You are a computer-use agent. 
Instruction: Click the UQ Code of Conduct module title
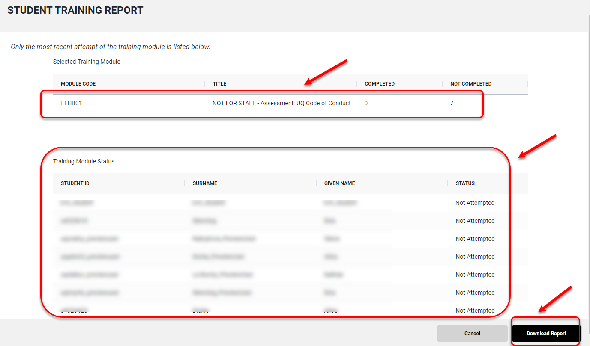pyautogui.click(x=282, y=103)
